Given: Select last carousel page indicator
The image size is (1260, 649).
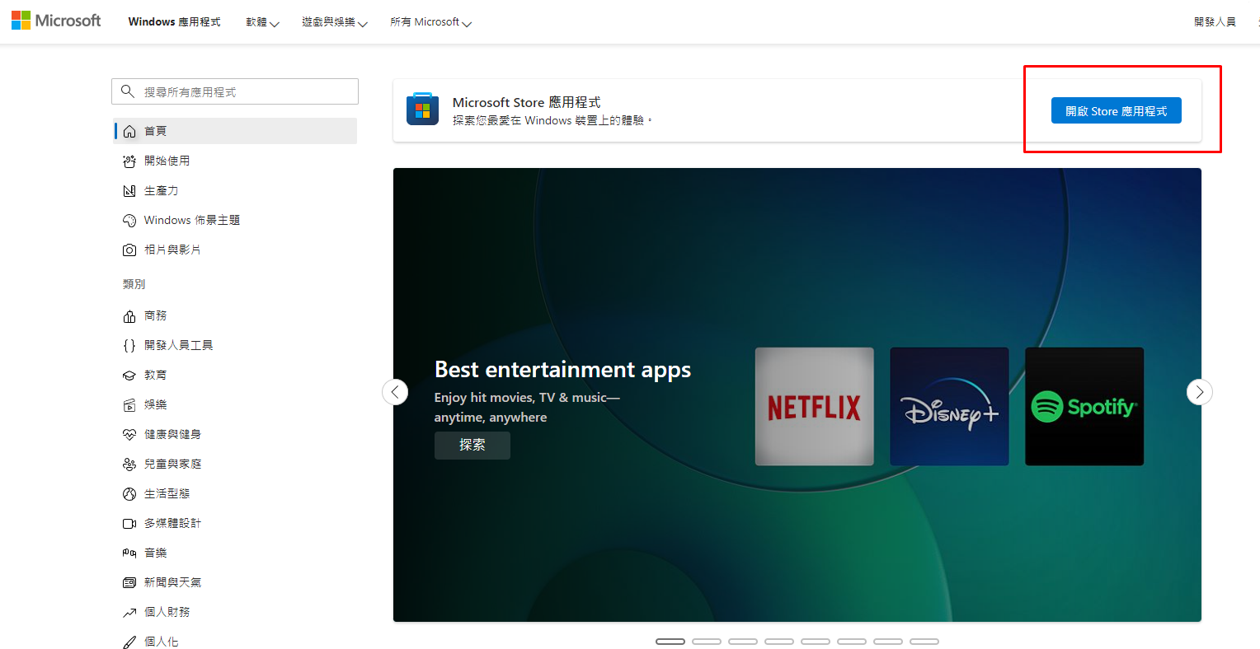Looking at the screenshot, I should coord(924,642).
